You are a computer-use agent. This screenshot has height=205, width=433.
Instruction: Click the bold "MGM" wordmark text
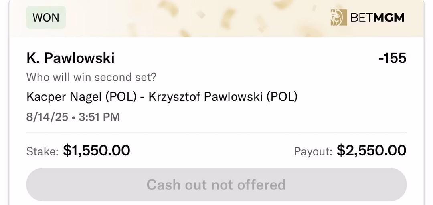click(x=389, y=18)
